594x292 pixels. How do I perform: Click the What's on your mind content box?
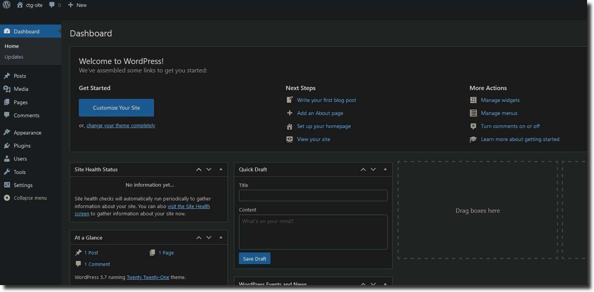click(x=313, y=232)
